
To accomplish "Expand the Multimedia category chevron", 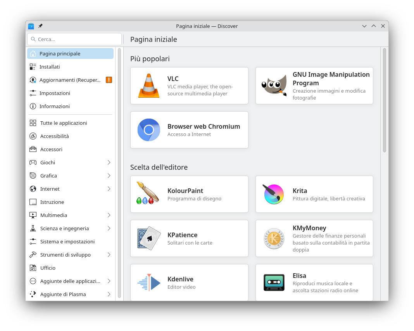I will [109, 215].
